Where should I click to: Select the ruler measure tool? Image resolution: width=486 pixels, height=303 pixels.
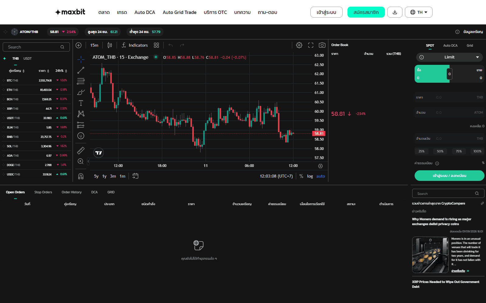point(81,150)
